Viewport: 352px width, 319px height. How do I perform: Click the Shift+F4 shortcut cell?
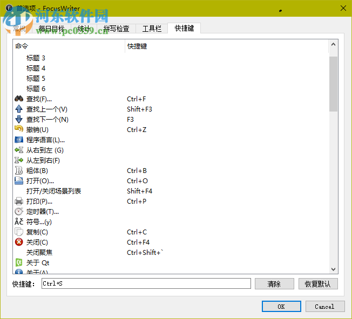(x=139, y=191)
